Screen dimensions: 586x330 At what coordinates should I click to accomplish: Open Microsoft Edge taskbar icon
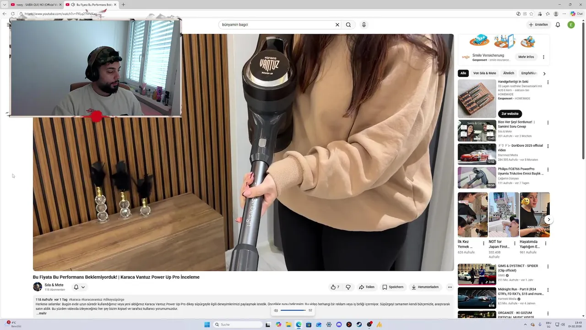(298, 324)
